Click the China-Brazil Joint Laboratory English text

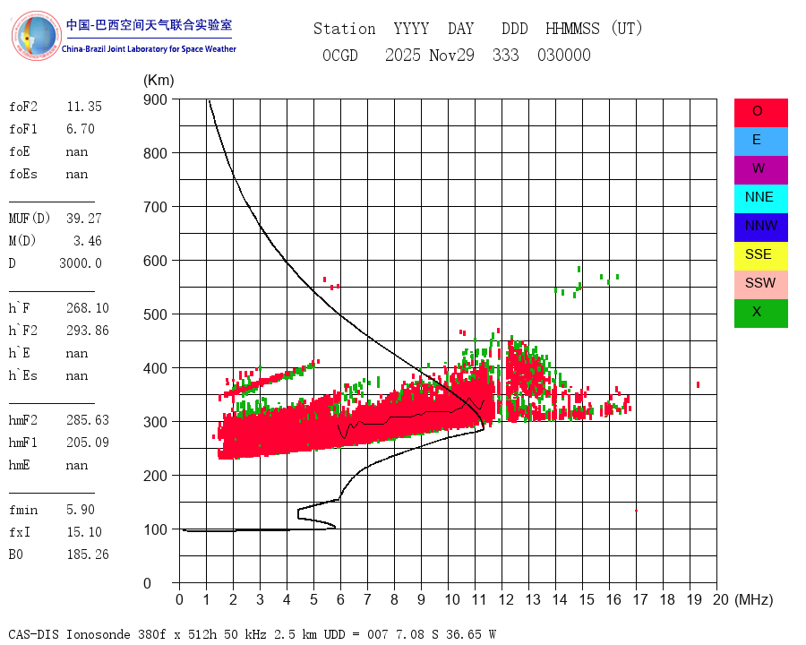[x=149, y=49]
